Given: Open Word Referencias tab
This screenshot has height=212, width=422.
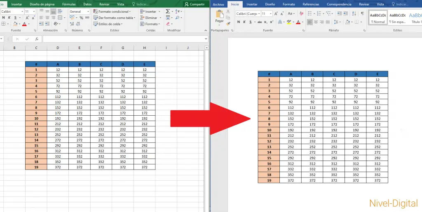Looking at the screenshot, I should click(311, 4).
